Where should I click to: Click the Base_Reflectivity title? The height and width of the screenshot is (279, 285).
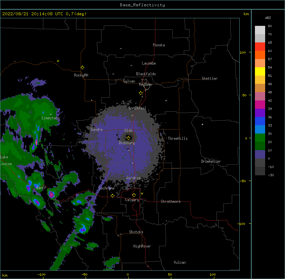142,5
